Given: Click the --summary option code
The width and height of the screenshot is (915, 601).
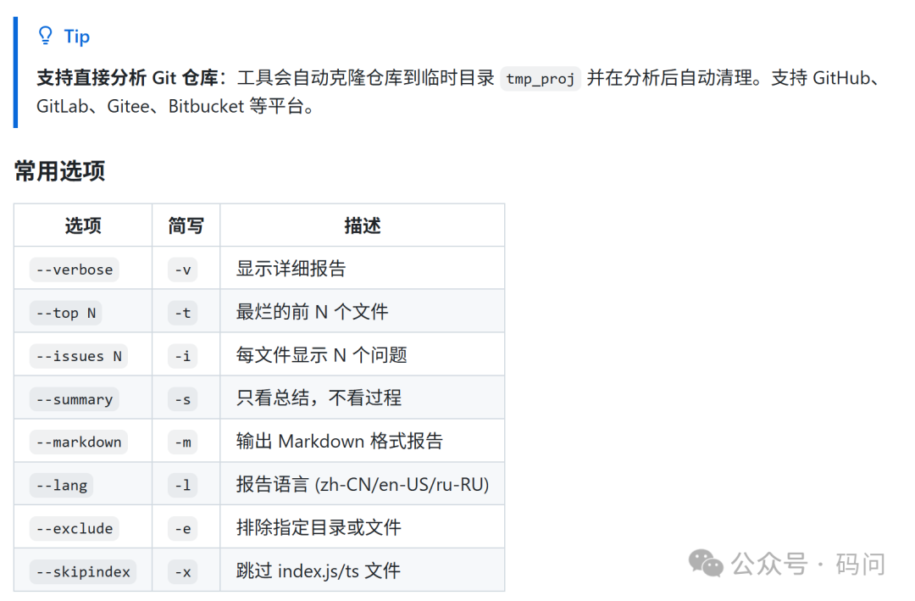Looking at the screenshot, I should point(75,399).
